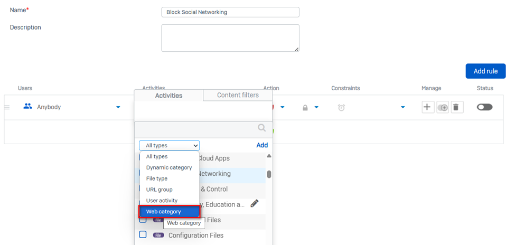515x245 pixels.
Task: Expand the Constraints dropdown arrow
Action: tap(402, 108)
